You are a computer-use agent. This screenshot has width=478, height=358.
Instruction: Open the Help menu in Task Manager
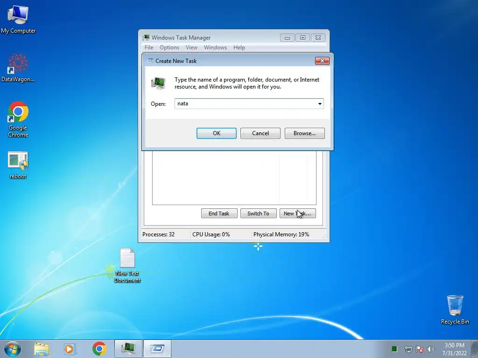pyautogui.click(x=239, y=48)
